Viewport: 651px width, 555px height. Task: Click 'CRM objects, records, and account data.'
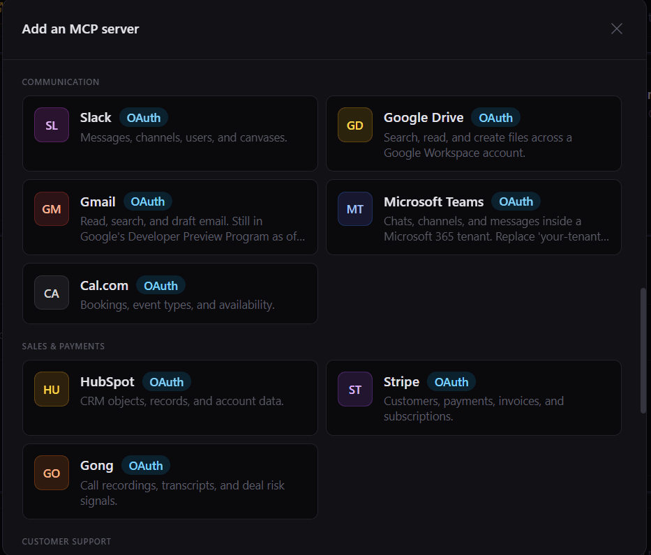(x=182, y=401)
